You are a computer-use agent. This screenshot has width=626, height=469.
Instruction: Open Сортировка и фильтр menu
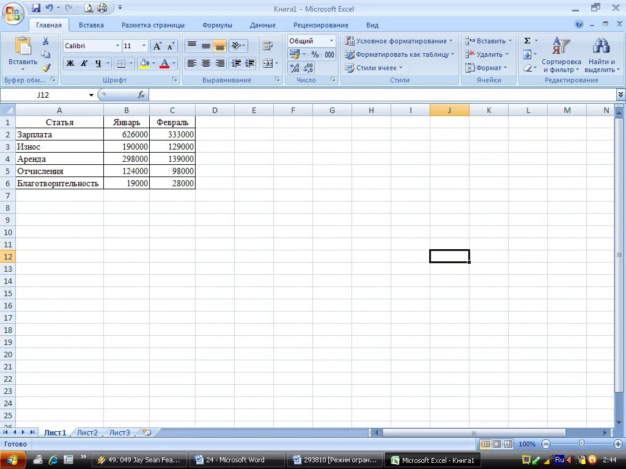click(x=561, y=54)
